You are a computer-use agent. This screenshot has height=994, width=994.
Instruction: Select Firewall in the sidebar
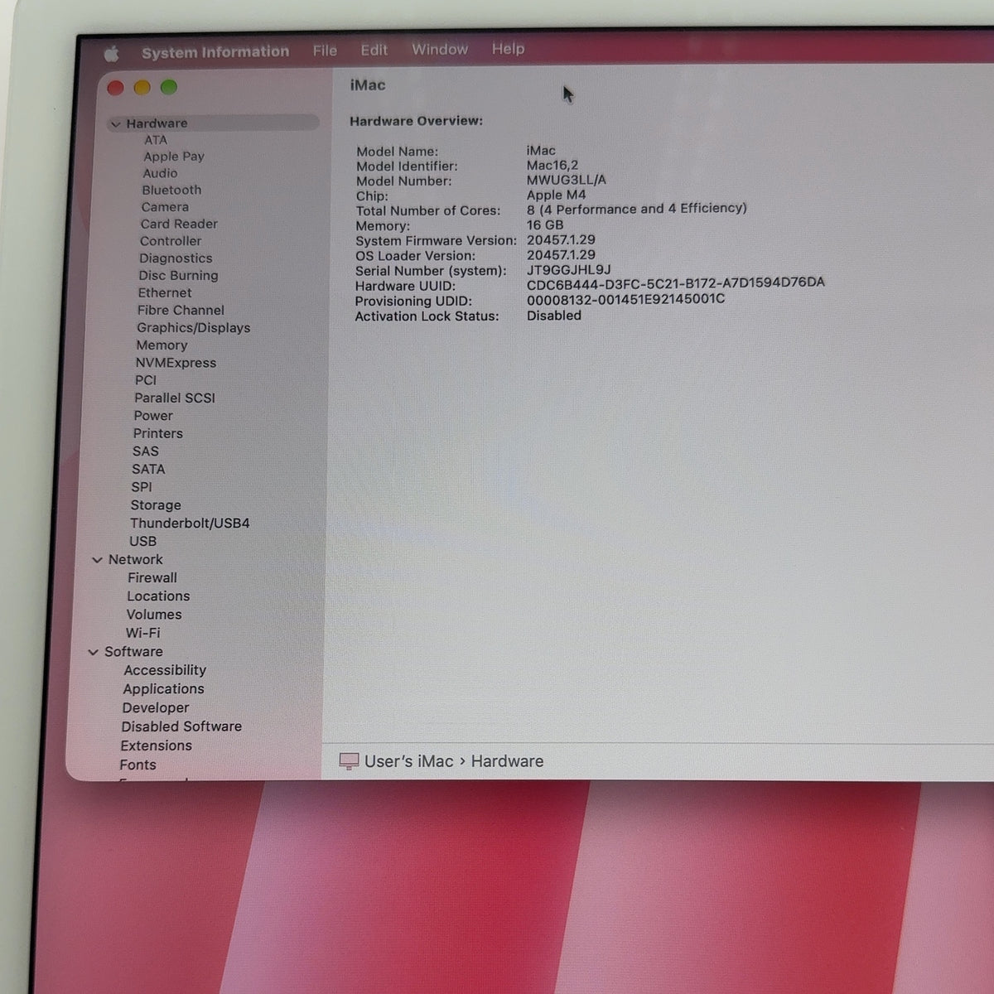click(x=152, y=578)
